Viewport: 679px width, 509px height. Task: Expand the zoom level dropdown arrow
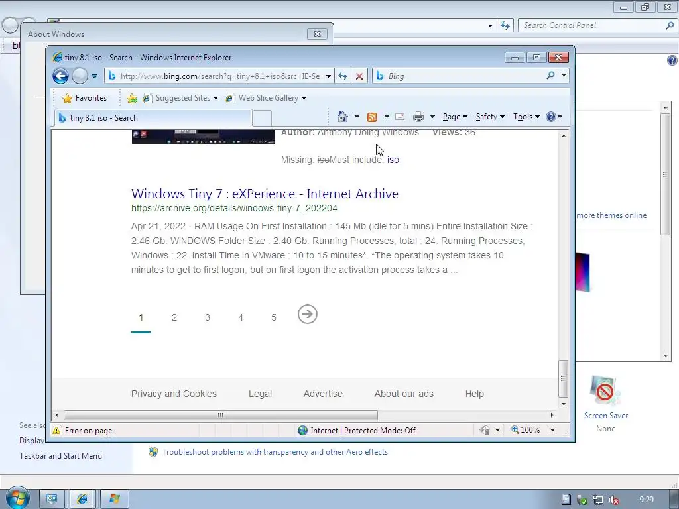(552, 430)
